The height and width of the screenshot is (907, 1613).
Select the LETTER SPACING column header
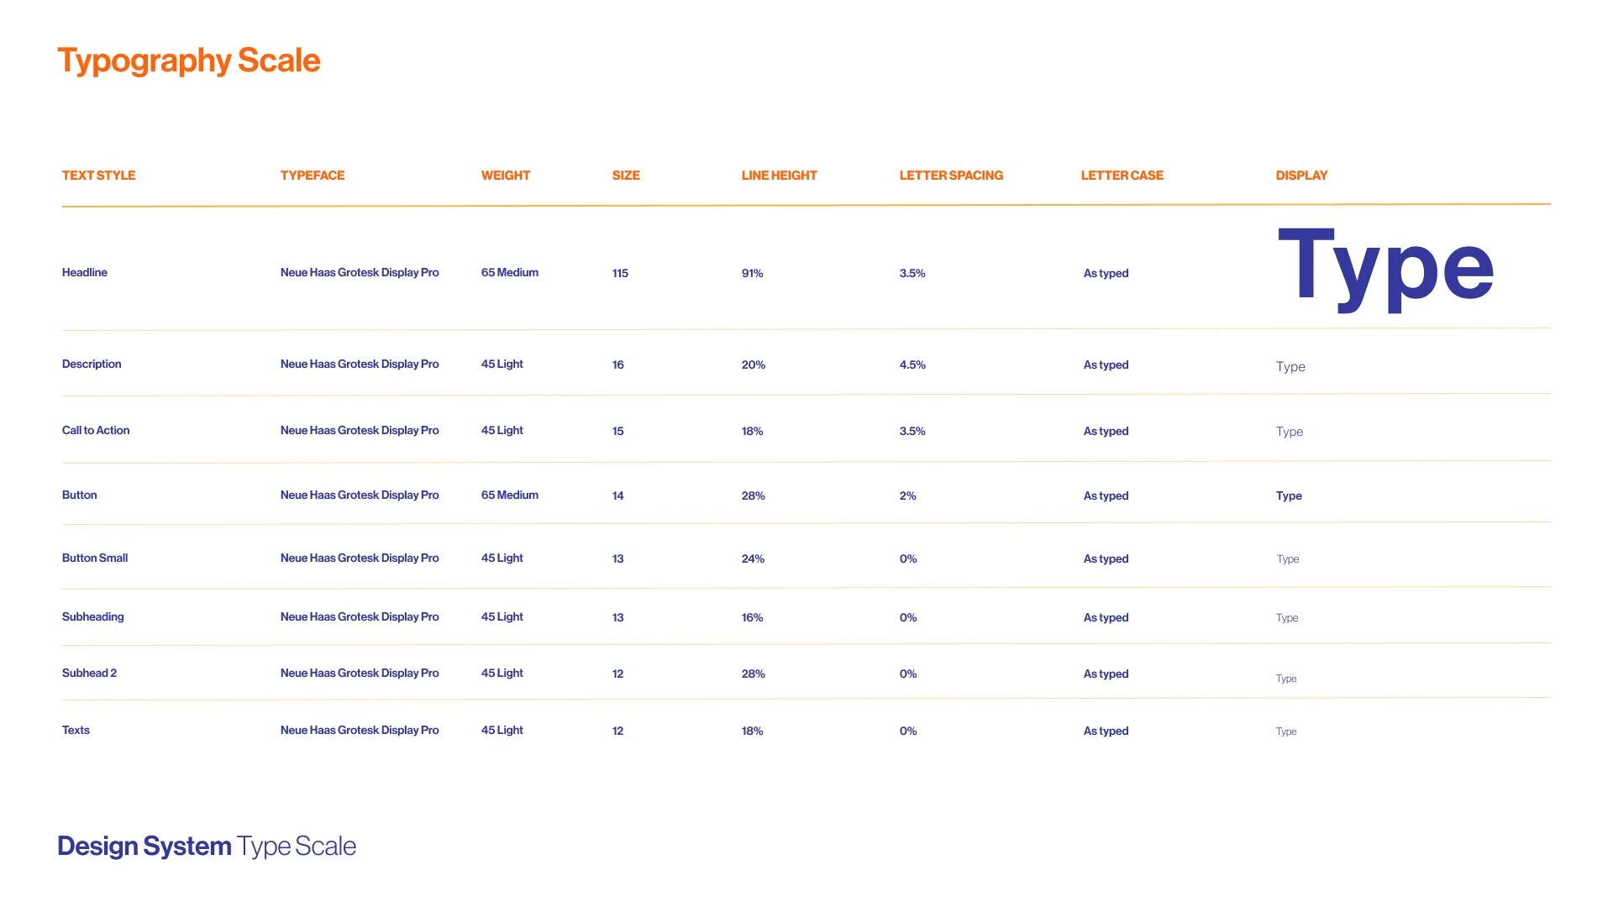click(x=950, y=176)
